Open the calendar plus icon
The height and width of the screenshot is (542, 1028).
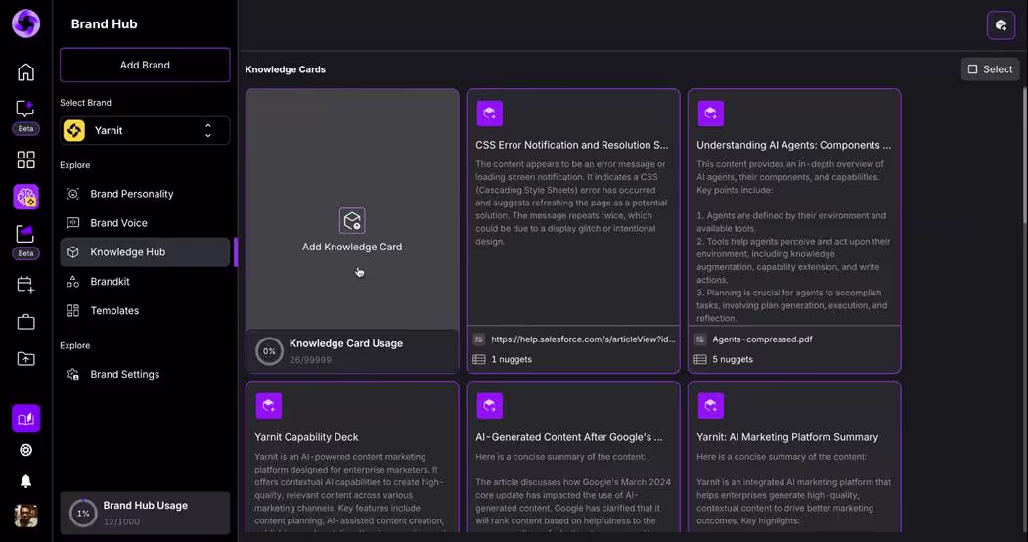(25, 285)
